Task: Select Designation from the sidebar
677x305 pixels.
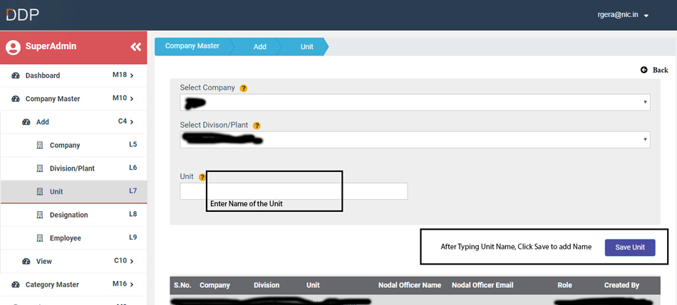Action: [x=68, y=215]
